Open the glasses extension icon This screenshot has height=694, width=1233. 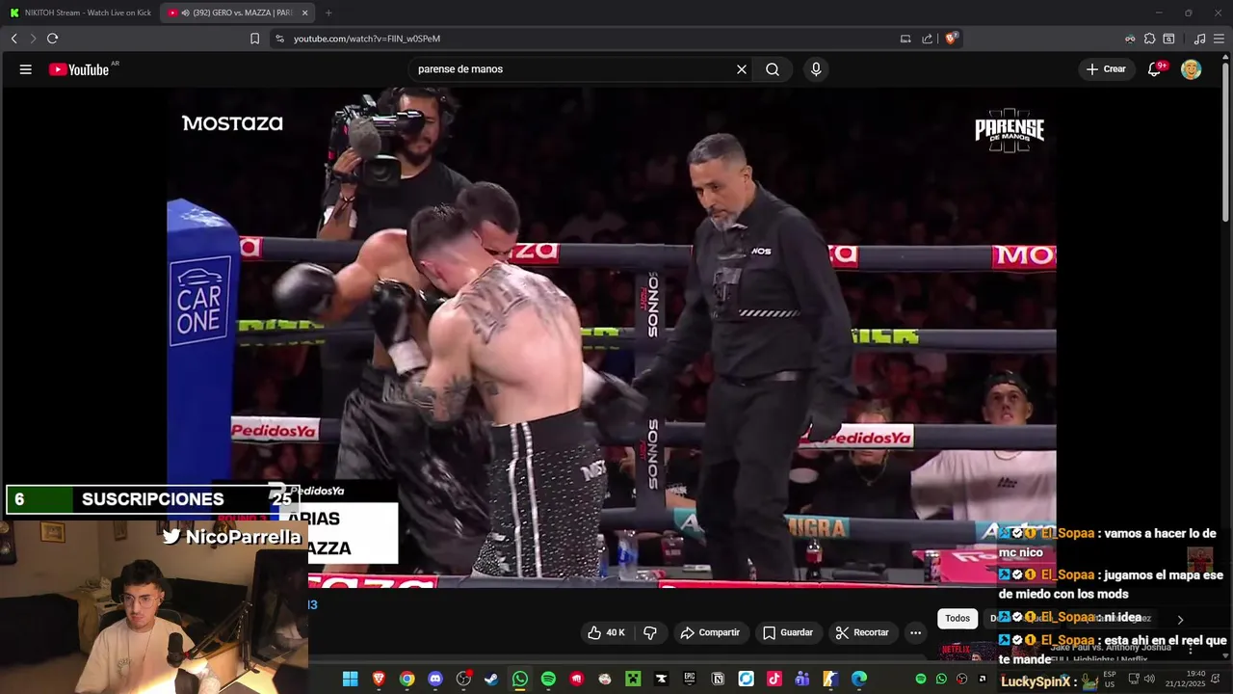tap(1130, 39)
